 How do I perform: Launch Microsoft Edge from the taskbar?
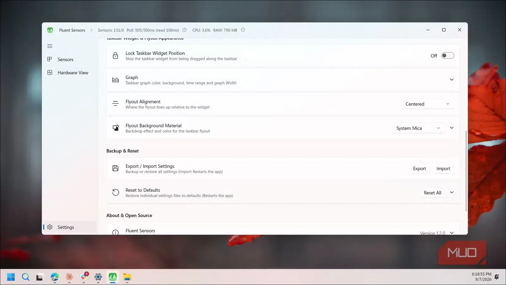(54, 277)
